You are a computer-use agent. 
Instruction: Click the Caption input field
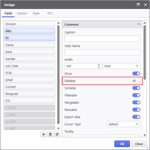pyautogui.click(x=102, y=39)
